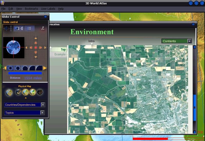Click the Information window scroll-up arrow
The image size is (205, 141).
click(194, 47)
